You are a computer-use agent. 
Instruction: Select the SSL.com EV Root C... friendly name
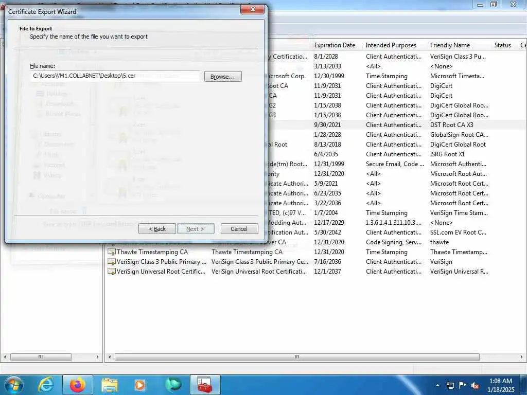pyautogui.click(x=458, y=232)
